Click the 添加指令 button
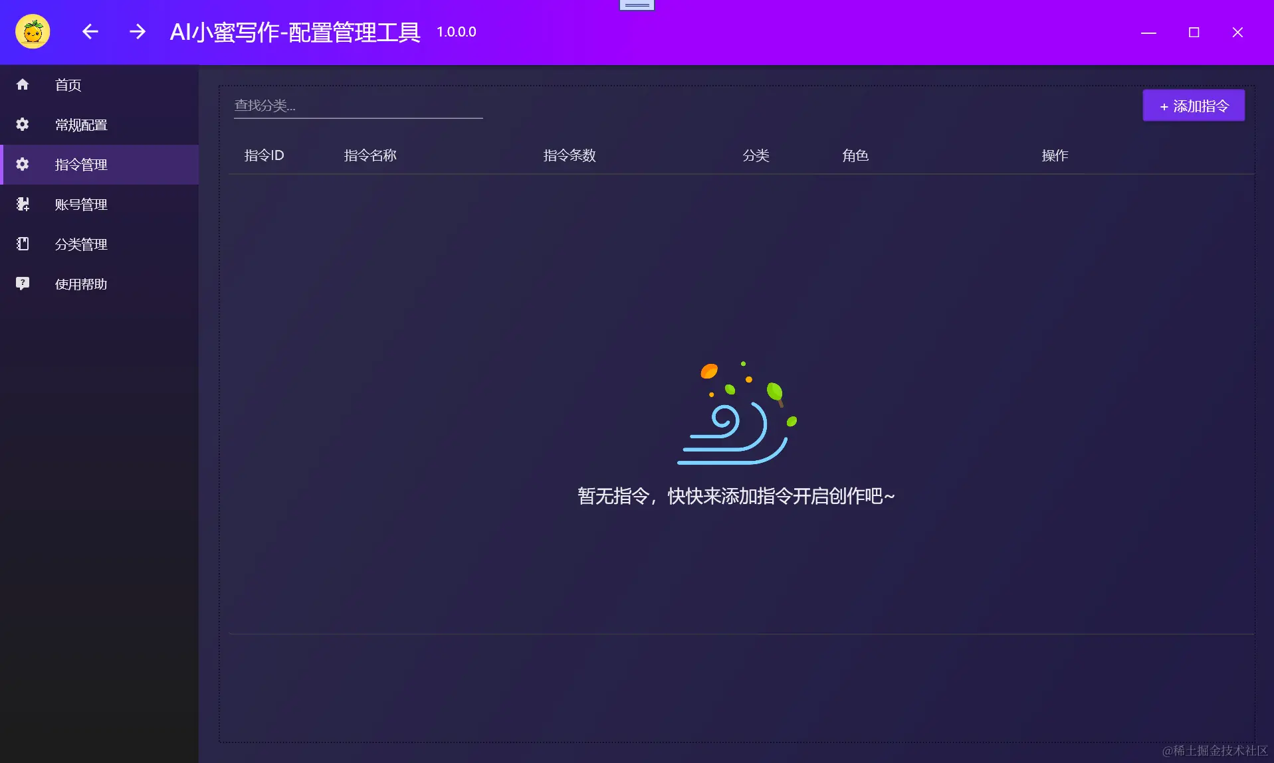 coord(1194,106)
